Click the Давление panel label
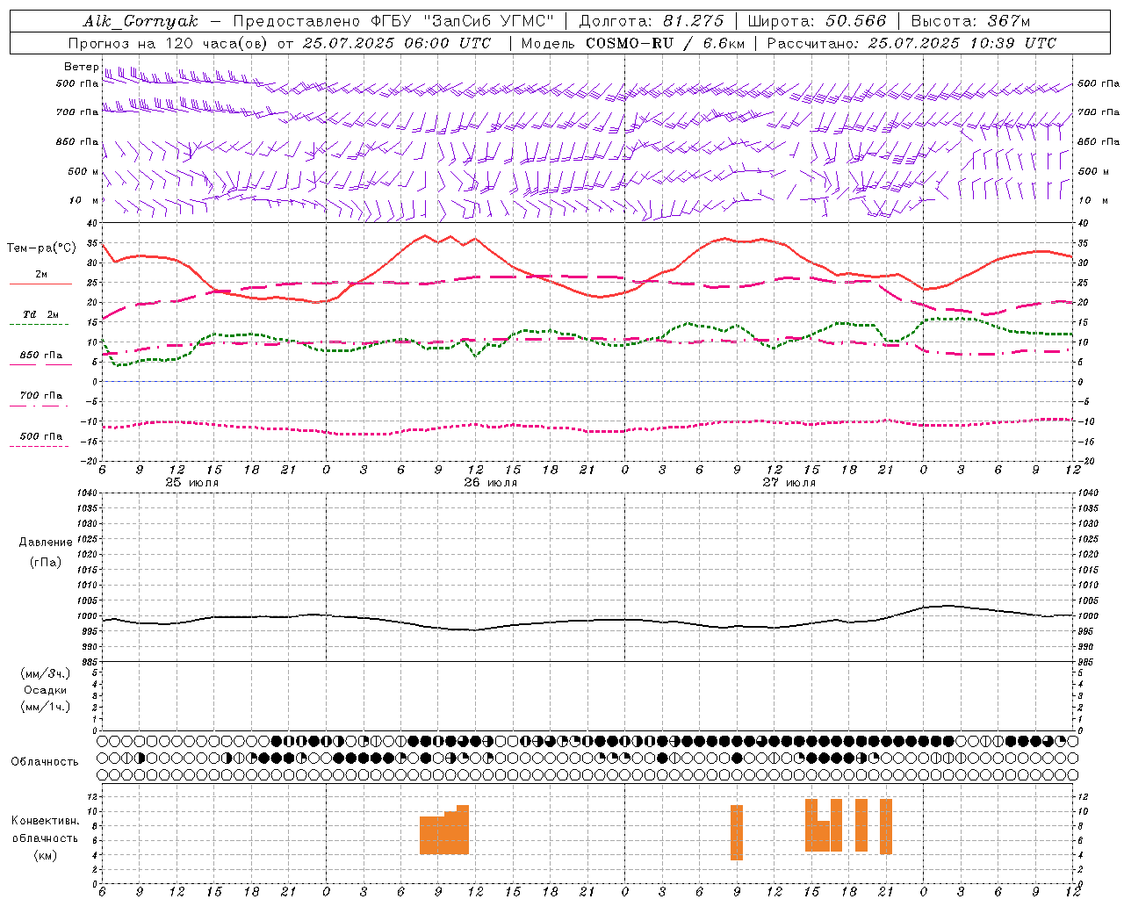1124x899 pixels. [45, 543]
